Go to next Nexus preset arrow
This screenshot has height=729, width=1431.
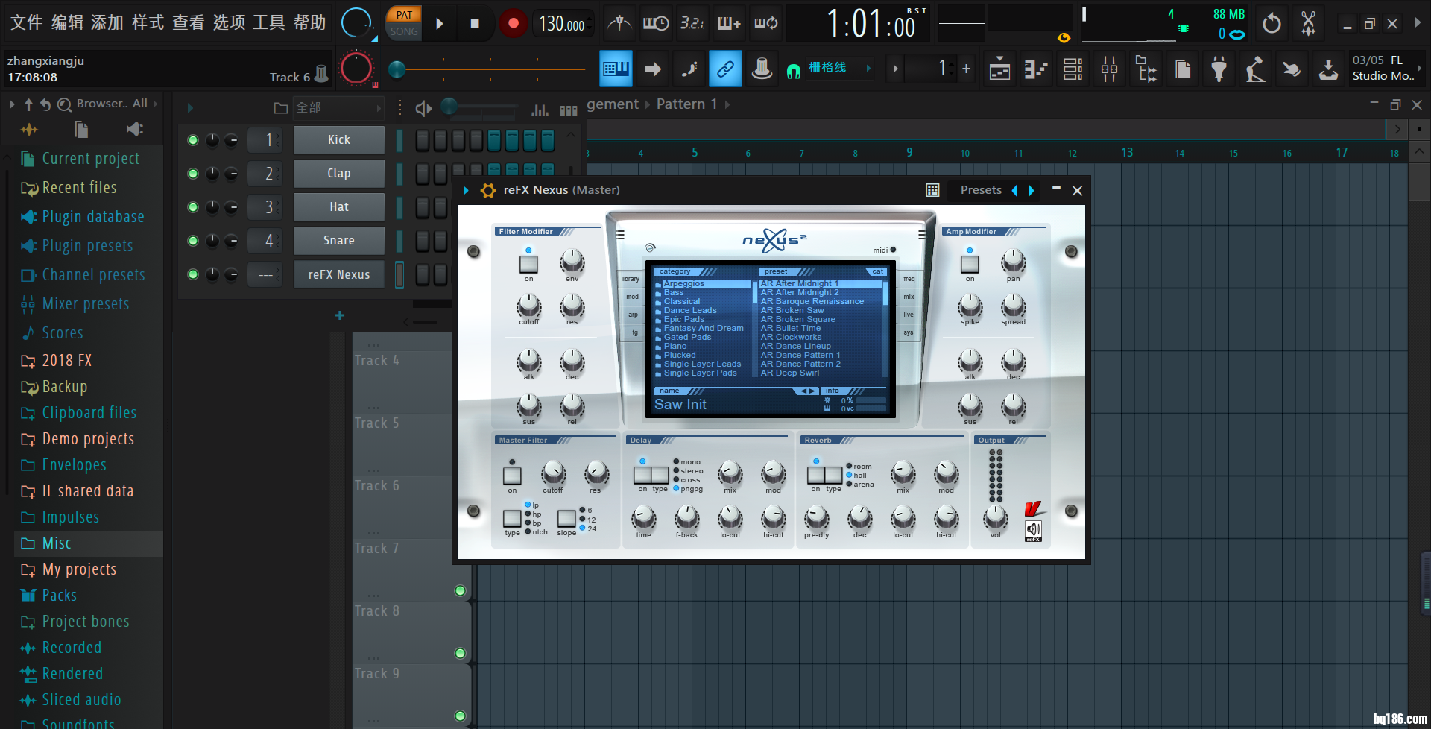(1032, 190)
